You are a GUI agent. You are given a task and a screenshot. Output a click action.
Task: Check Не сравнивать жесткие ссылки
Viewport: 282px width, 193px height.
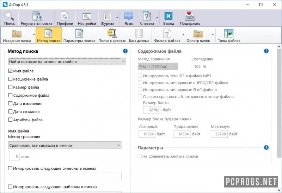pyautogui.click(x=140, y=156)
